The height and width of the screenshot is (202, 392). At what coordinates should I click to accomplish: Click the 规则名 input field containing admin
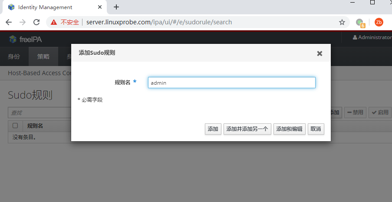(x=232, y=83)
